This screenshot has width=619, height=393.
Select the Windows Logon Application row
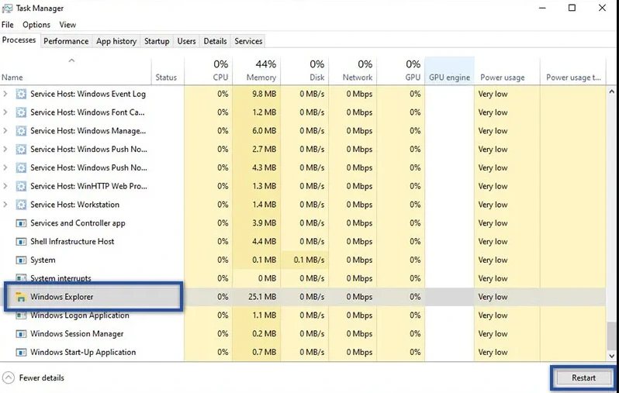coord(303,315)
